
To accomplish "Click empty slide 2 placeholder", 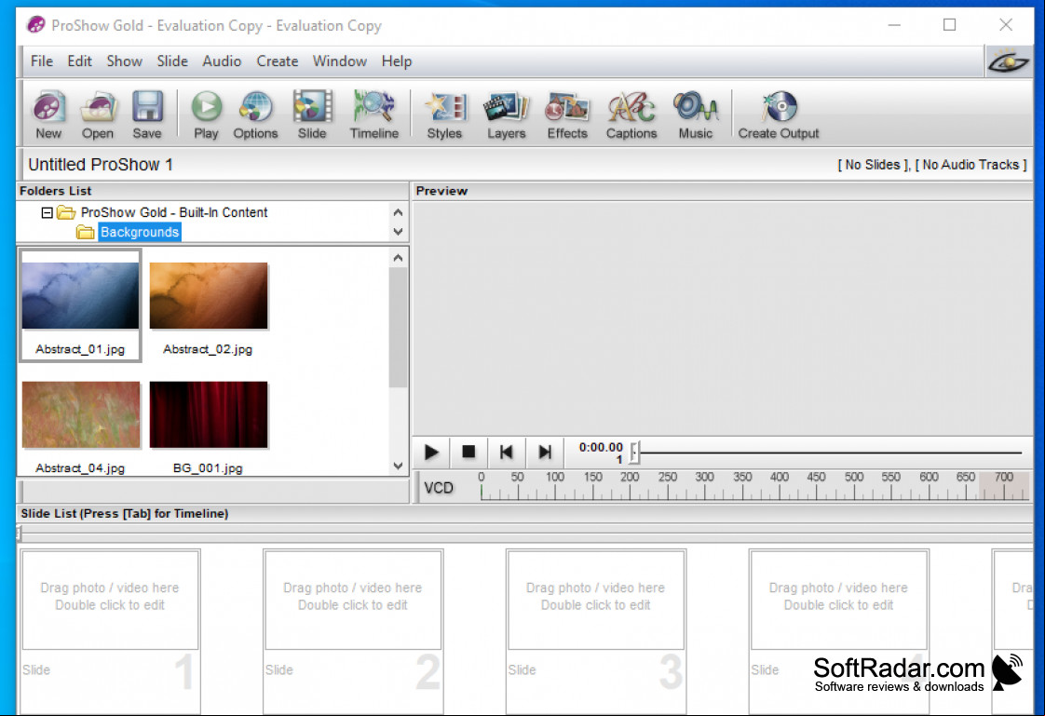I will pyautogui.click(x=353, y=600).
